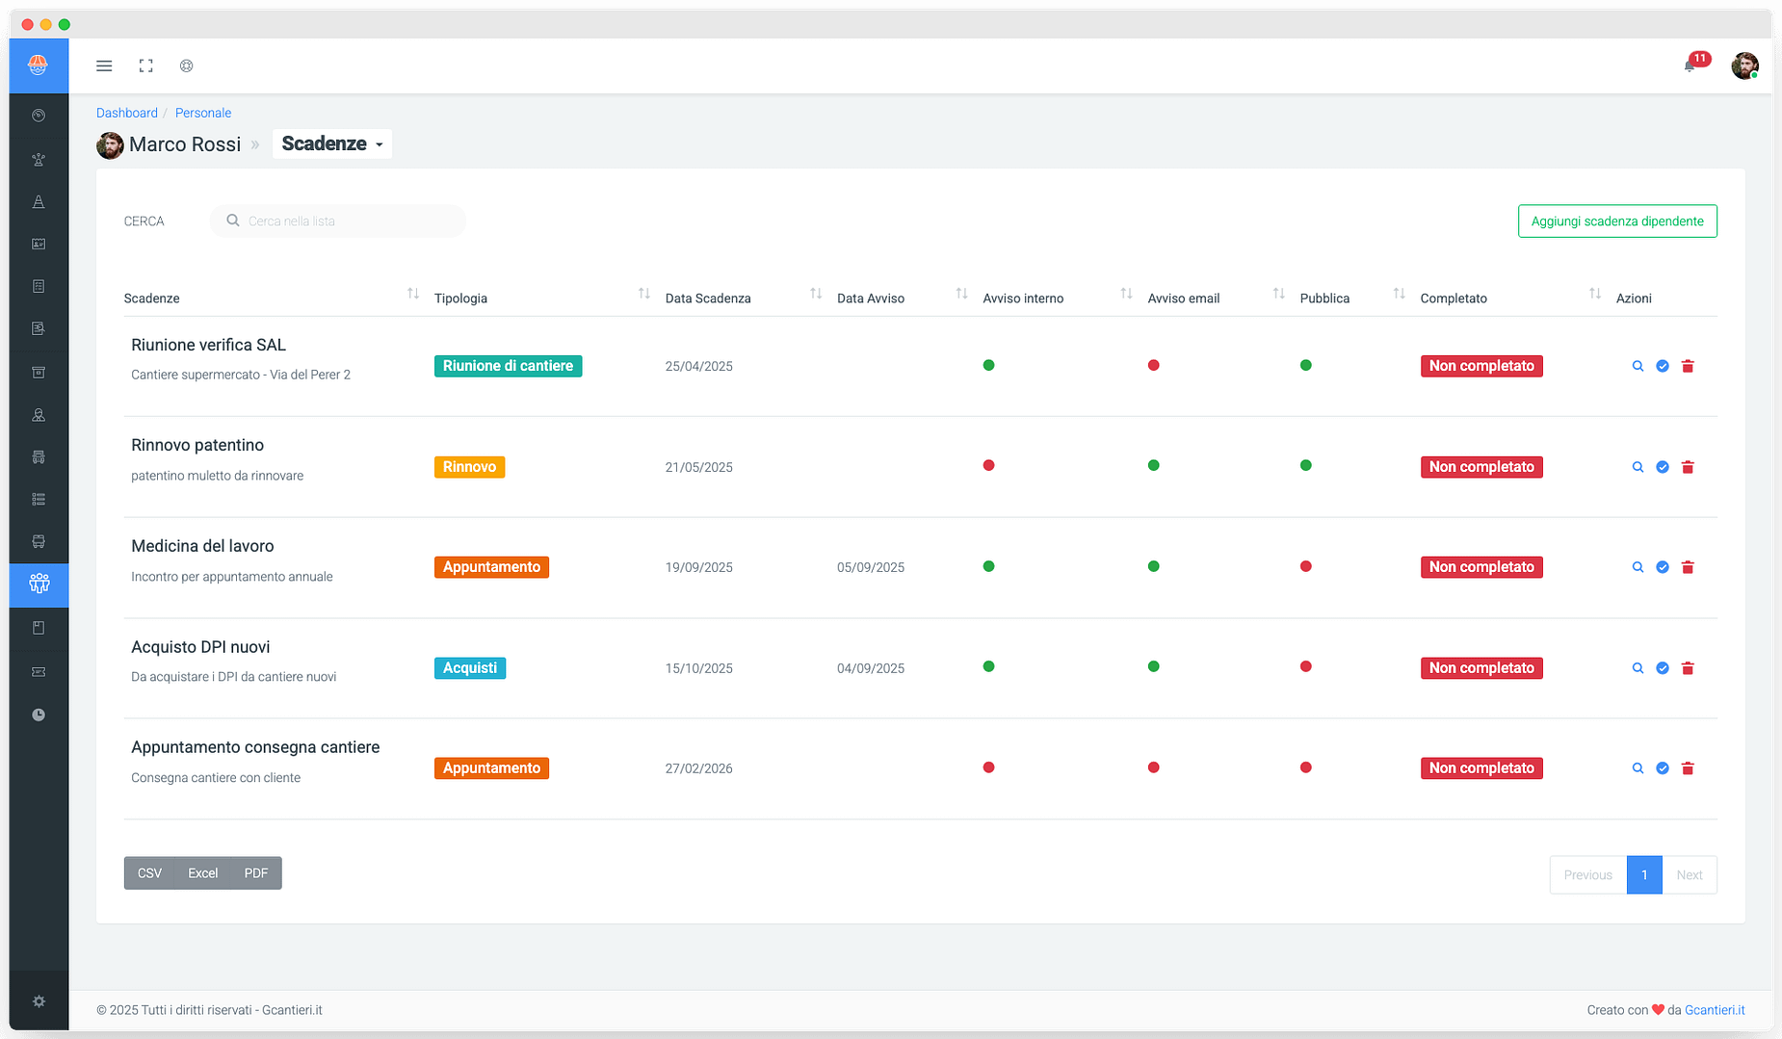Image resolution: width=1782 pixels, height=1039 pixels.
Task: Open the single person sidebar icon
Action: click(x=39, y=414)
